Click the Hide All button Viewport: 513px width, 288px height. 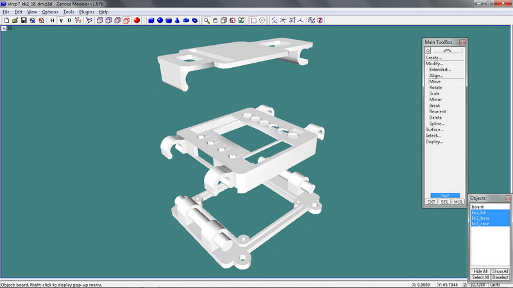pyautogui.click(x=480, y=271)
